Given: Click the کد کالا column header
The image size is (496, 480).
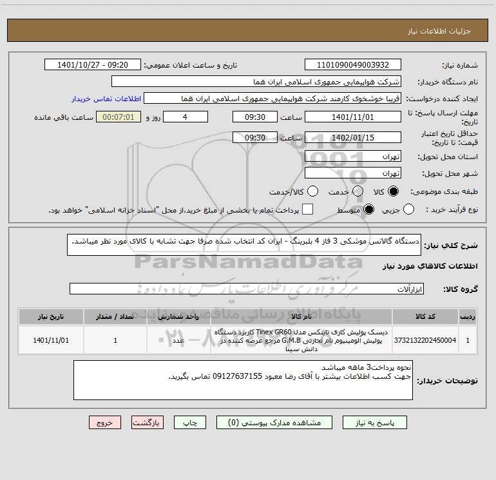Looking at the screenshot, I should pyautogui.click(x=425, y=316).
